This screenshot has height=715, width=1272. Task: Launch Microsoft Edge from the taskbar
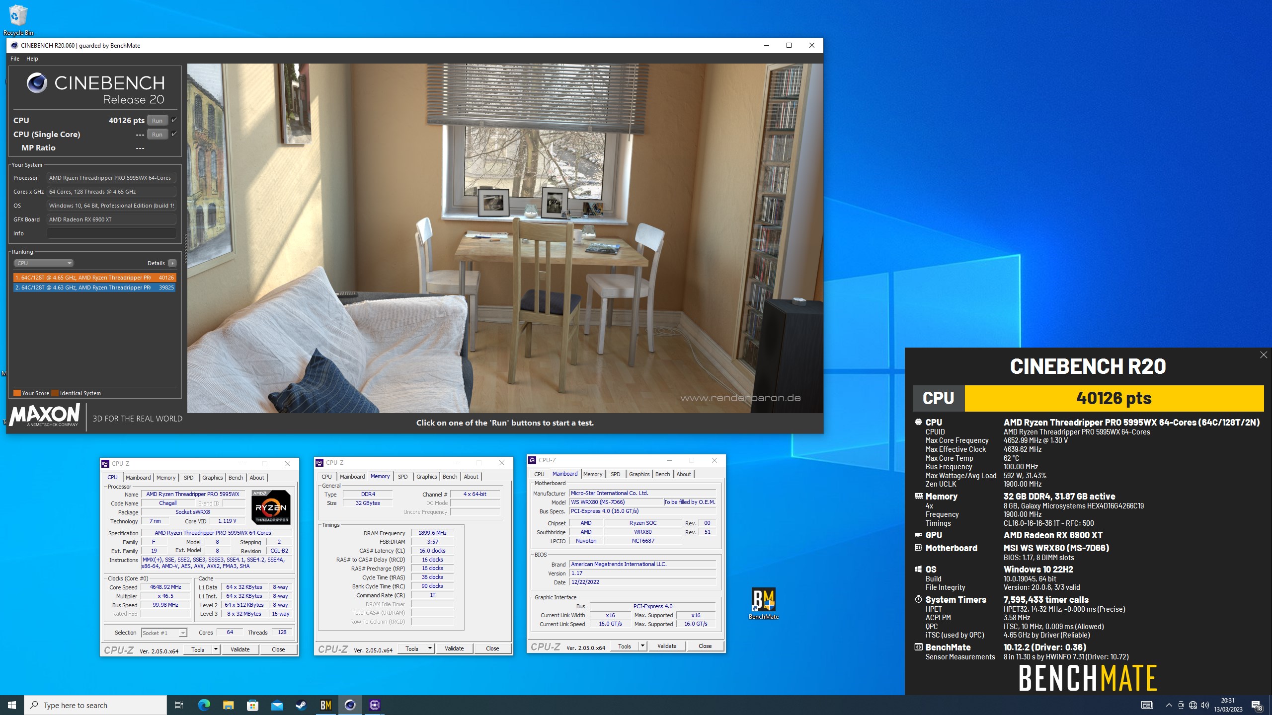(x=204, y=705)
